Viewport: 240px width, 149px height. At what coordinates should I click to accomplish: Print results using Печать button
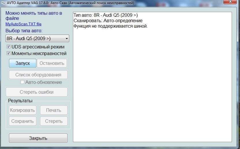coord(54,110)
